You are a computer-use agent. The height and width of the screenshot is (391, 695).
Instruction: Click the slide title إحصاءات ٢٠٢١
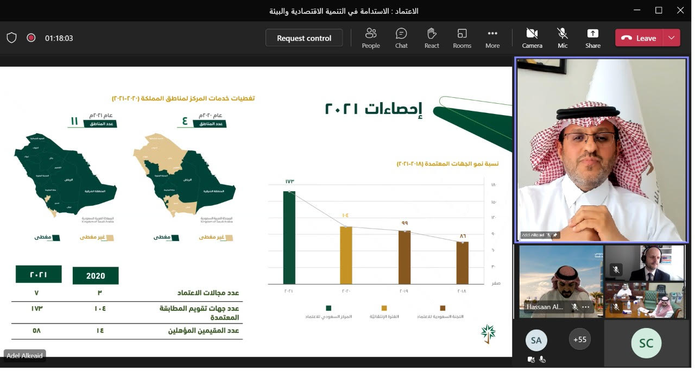374,109
